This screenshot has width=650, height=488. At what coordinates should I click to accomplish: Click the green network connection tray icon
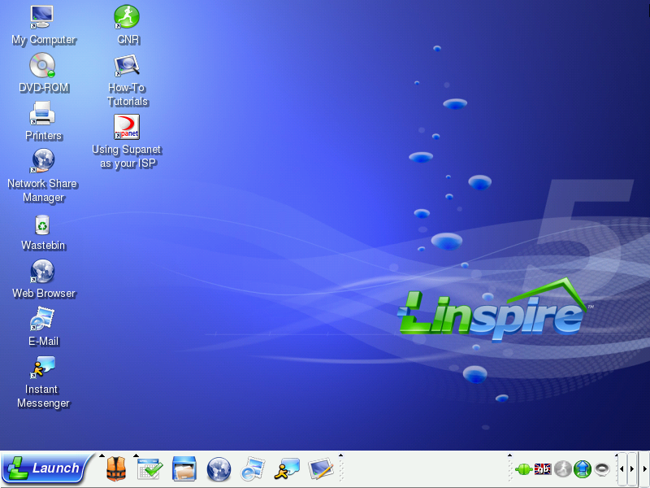(x=523, y=469)
